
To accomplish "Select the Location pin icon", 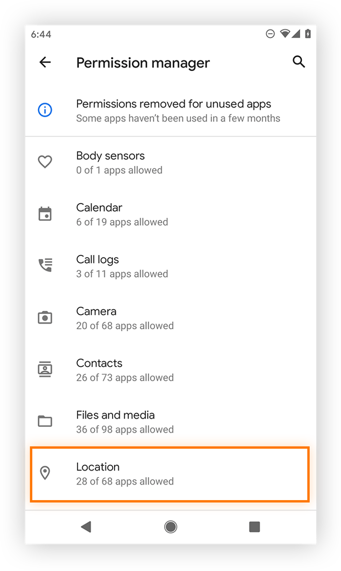I will 45,473.
